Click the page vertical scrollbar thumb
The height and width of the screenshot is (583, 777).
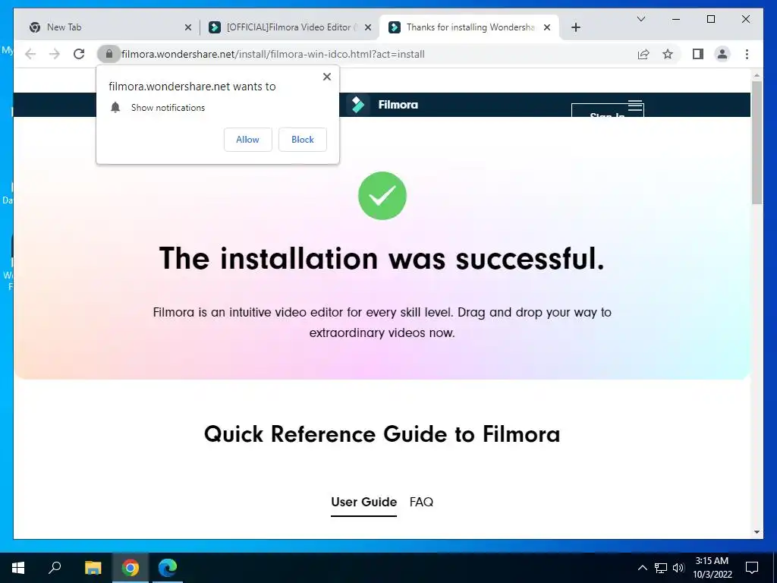[x=757, y=142]
